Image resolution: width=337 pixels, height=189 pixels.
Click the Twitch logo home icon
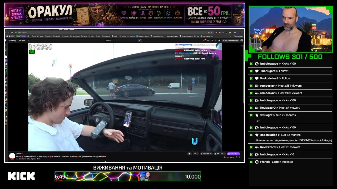6,40
